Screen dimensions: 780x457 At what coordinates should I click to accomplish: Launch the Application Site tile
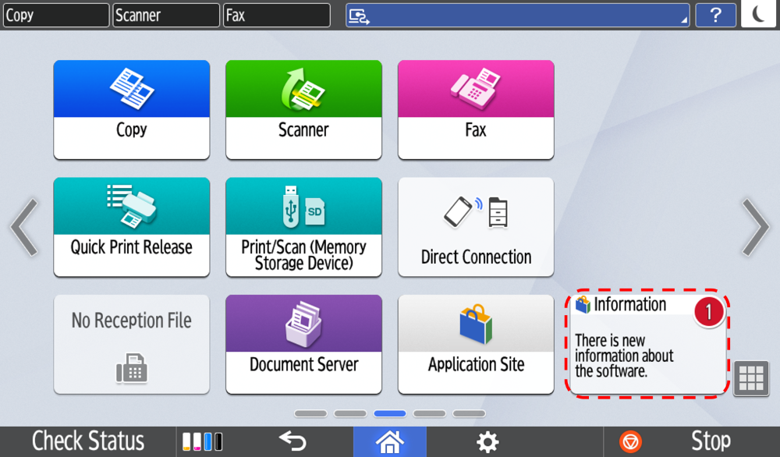click(x=476, y=344)
